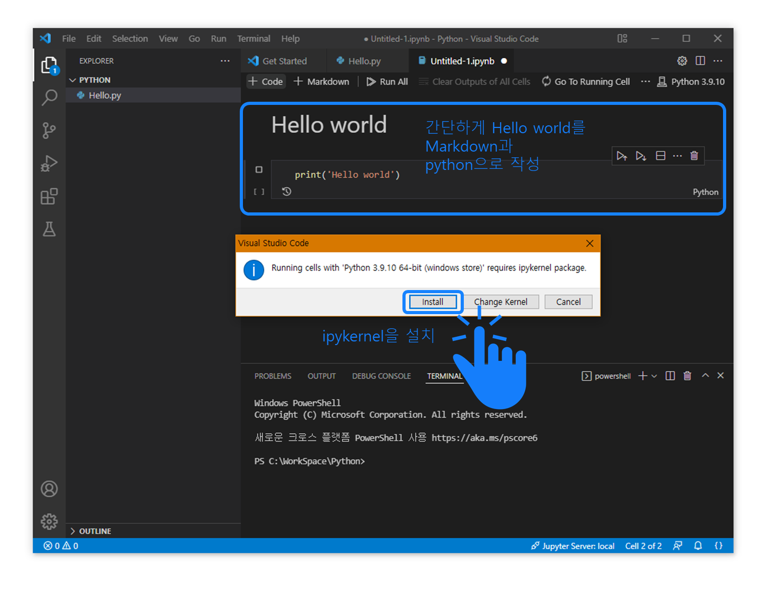
Task: Open the Edit menu
Action: [94, 38]
